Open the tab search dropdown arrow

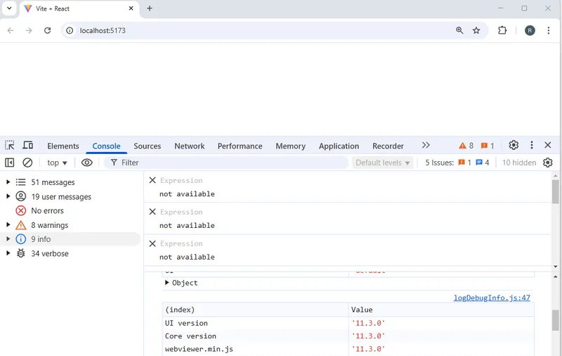coord(9,8)
